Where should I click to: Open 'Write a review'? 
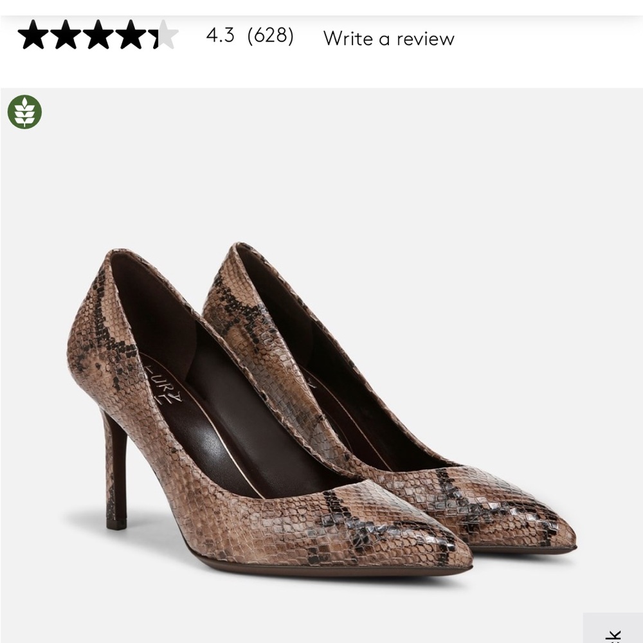[389, 39]
